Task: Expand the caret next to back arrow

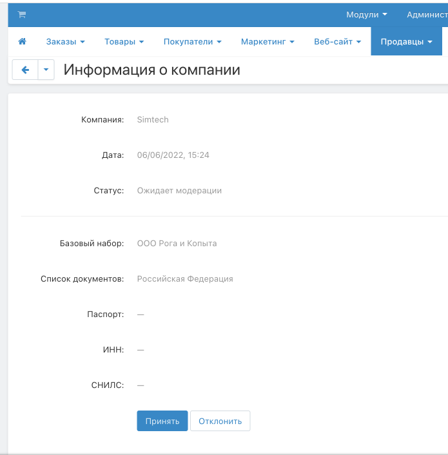Action: (x=46, y=70)
